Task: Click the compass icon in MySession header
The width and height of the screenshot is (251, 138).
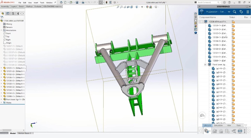Action: [202, 12]
